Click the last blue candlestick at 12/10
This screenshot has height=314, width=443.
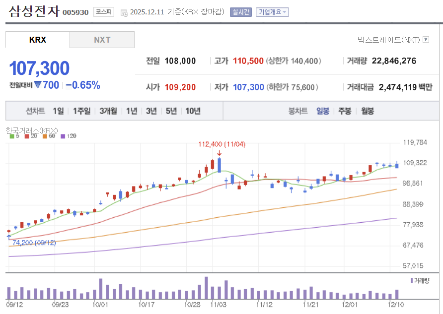397,165
